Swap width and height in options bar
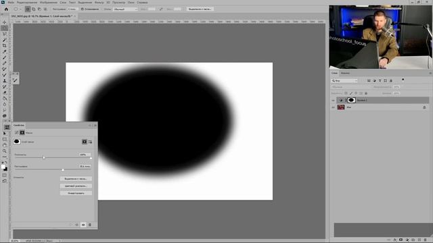Image resolution: width=433 pixels, height=243 pixels. 161,9
